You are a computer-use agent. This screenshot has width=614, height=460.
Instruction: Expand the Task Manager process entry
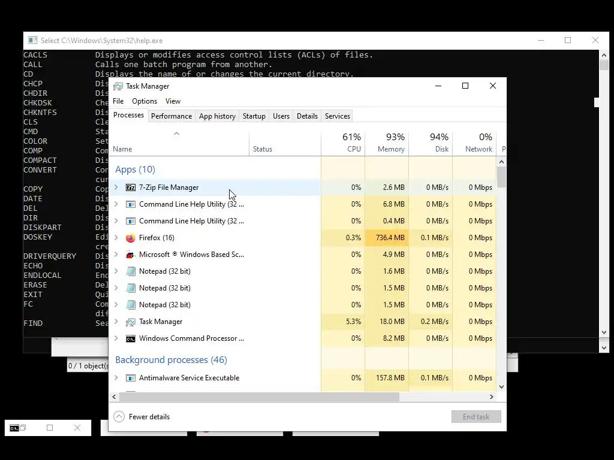pos(116,322)
